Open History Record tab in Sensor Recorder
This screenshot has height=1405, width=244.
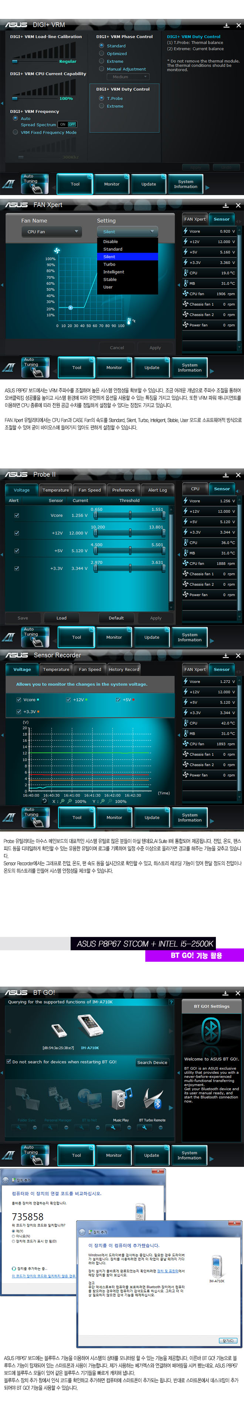tap(124, 669)
